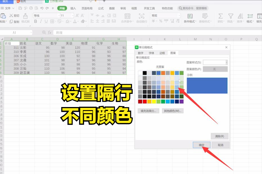Image resolution: width=262 pixels, height=174 pixels.
Task: Open Fill Effects (填充效果) button
Action: (x=148, y=111)
